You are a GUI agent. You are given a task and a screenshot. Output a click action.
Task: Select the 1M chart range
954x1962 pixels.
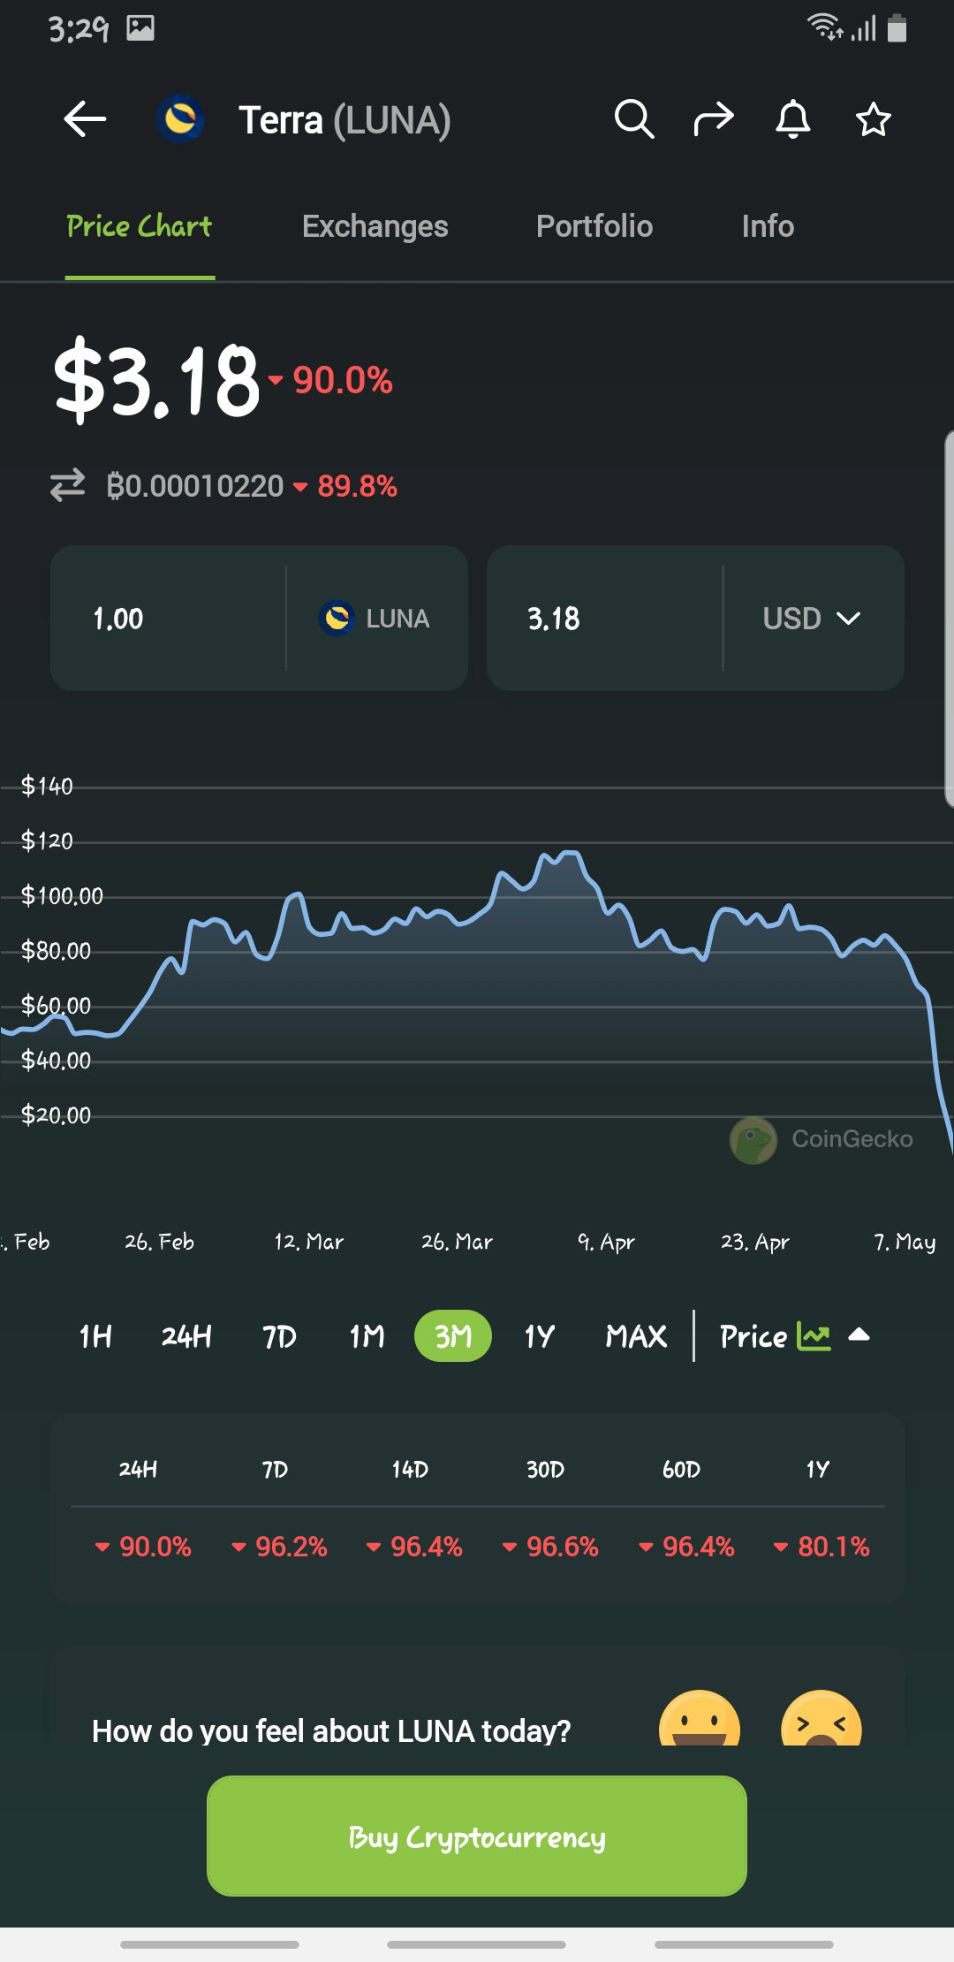pos(367,1336)
